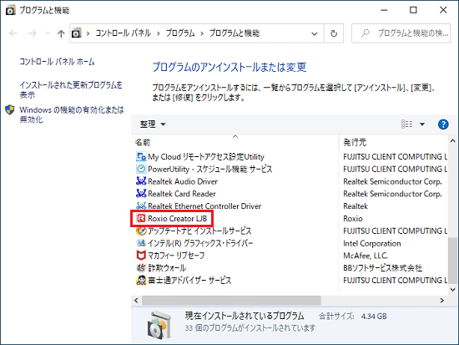
Task: Click the vertical scrollbar thumb
Action: click(x=452, y=261)
